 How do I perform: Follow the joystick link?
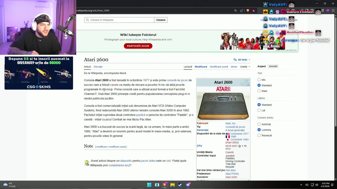click(141, 115)
